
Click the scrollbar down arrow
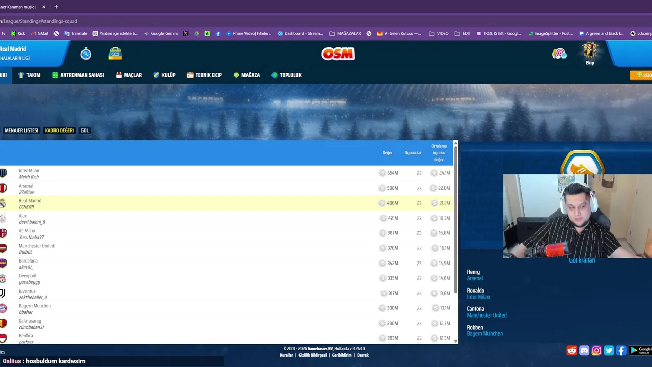(456, 340)
